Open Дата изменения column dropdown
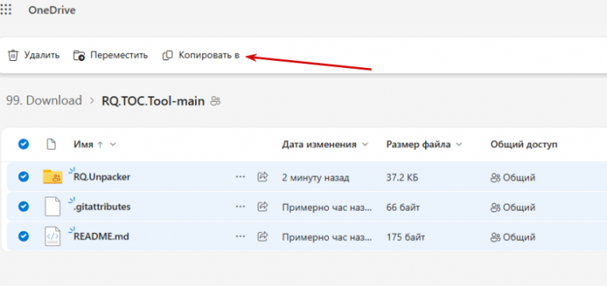The height and width of the screenshot is (286, 607). click(364, 145)
